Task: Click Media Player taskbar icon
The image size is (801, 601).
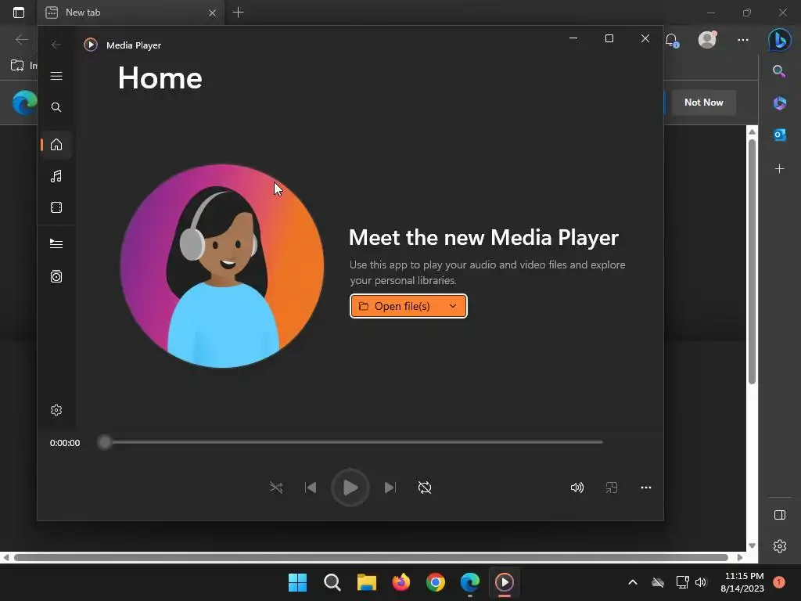Action: pos(505,582)
